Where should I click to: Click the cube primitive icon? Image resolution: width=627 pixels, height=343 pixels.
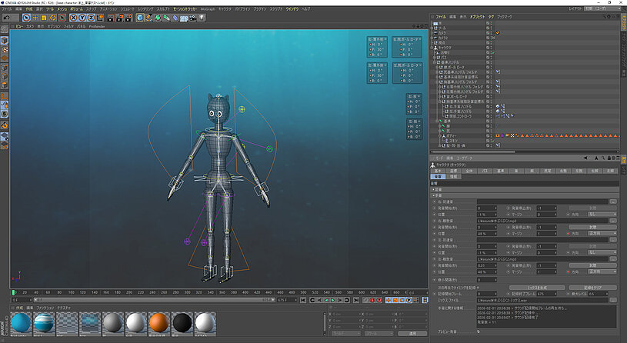[139, 16]
